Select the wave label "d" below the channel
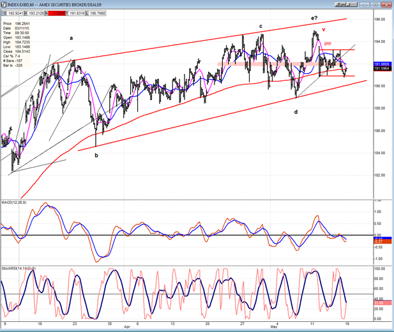This screenshot has width=394, height=332. (295, 112)
